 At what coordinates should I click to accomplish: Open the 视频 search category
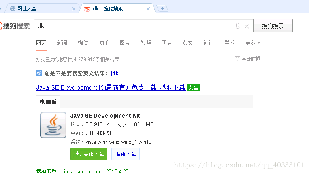(146, 43)
